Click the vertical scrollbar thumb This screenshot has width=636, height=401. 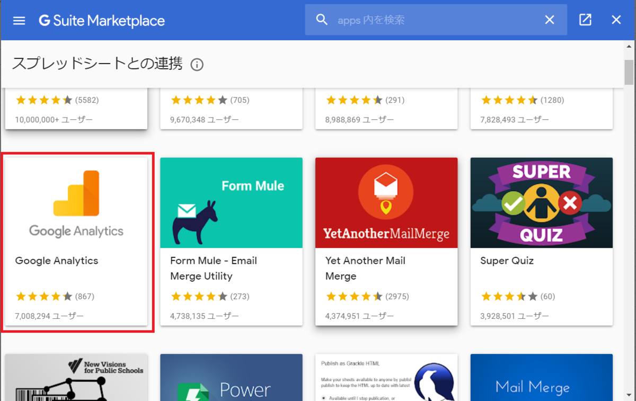coord(629,72)
